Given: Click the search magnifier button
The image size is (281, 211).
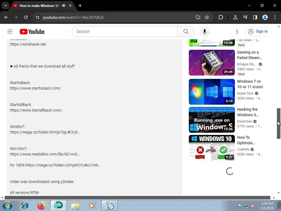Looking at the screenshot, I should [x=186, y=32].
